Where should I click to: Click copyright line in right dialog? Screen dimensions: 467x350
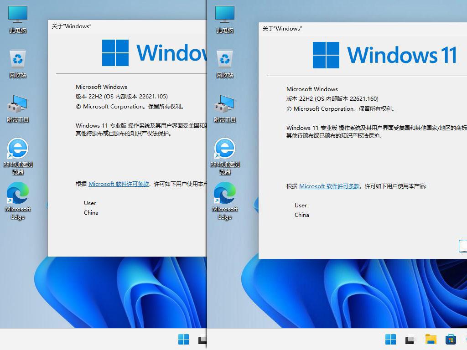point(340,109)
